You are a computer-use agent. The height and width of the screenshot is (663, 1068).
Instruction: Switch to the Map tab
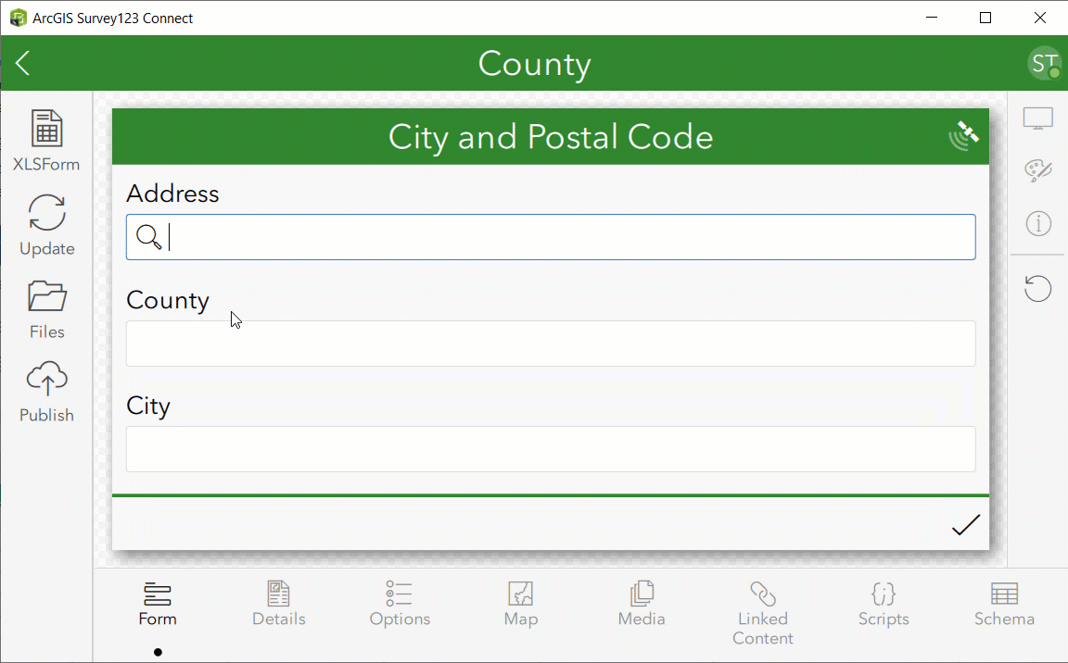point(520,604)
